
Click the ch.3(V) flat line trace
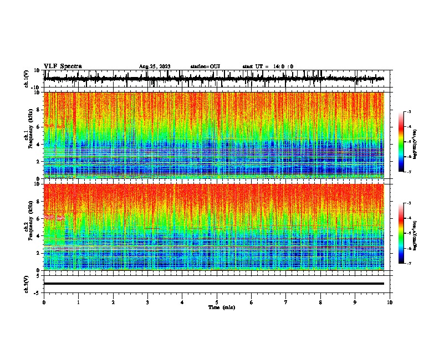[x=214, y=284]
